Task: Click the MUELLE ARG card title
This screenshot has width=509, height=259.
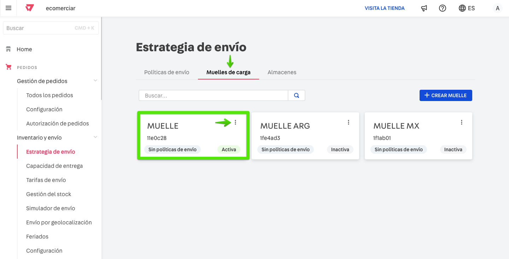Action: pyautogui.click(x=285, y=126)
